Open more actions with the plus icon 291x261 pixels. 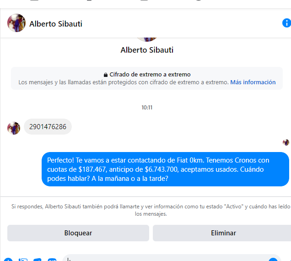click(8, 259)
